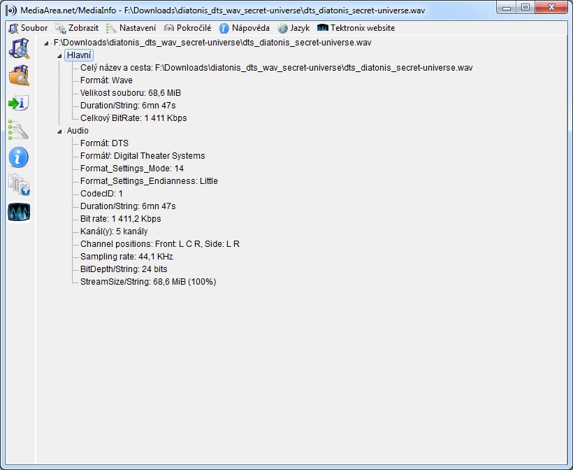Select 'Sampling rate: 44,1 KHz' row
The width and height of the screenshot is (573, 470).
(x=126, y=257)
